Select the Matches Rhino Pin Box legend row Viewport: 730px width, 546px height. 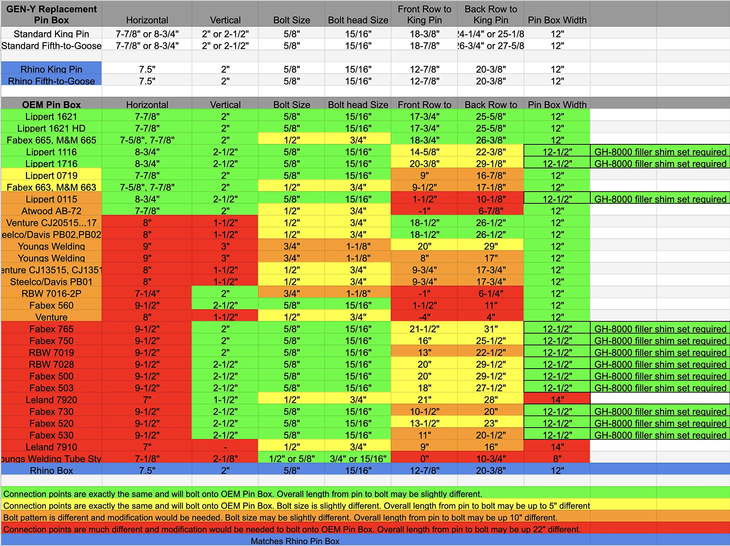295,541
